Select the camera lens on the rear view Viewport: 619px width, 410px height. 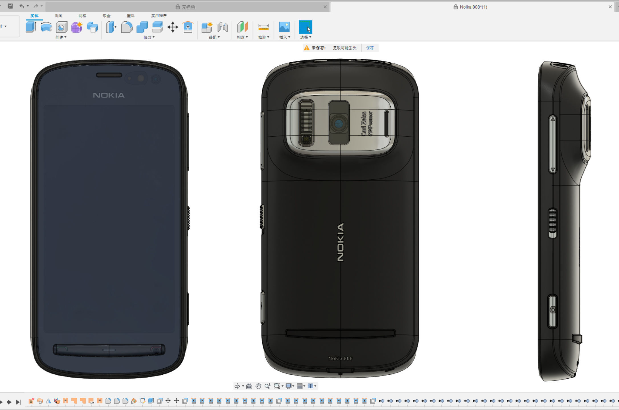339,123
